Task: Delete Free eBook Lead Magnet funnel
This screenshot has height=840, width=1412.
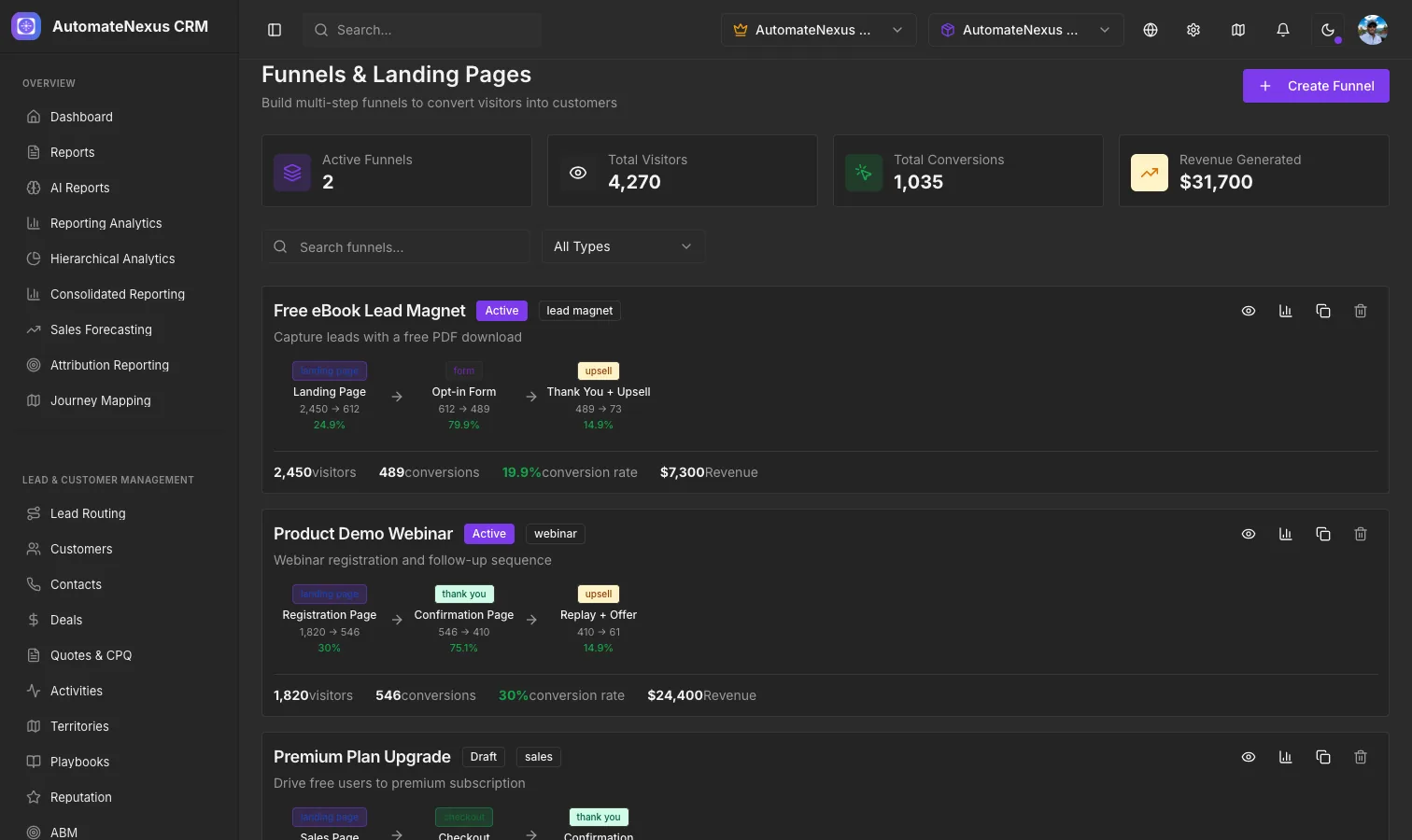Action: pos(1361,311)
